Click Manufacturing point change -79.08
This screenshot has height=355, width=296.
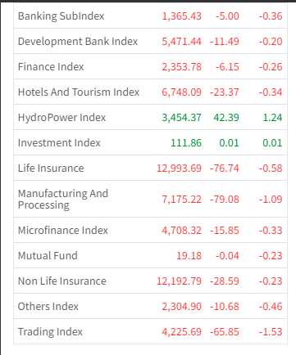tap(225, 200)
